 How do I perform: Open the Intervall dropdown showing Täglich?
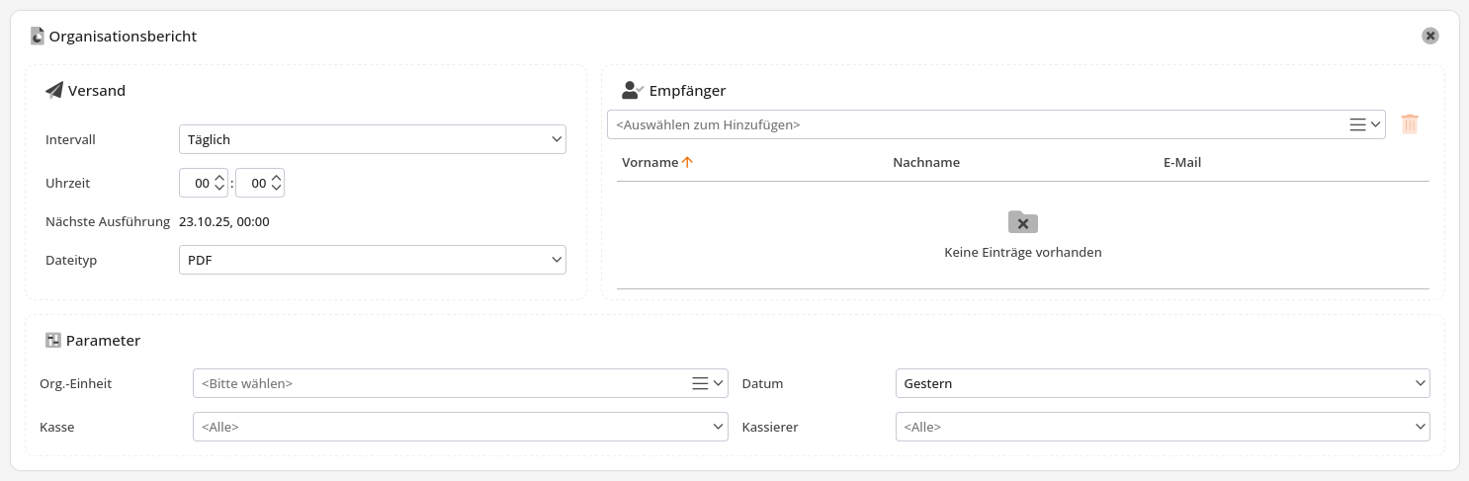372,140
